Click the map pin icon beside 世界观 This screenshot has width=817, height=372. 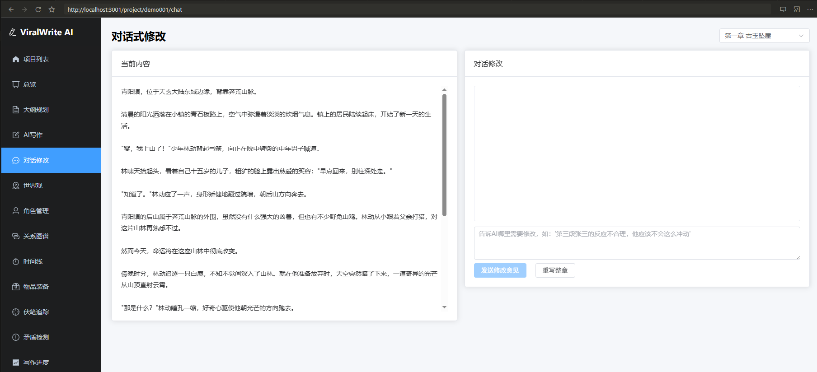[16, 186]
